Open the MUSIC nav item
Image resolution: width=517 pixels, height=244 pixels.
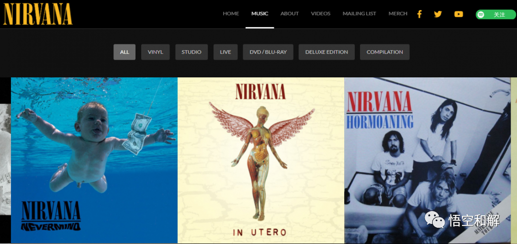tap(260, 14)
